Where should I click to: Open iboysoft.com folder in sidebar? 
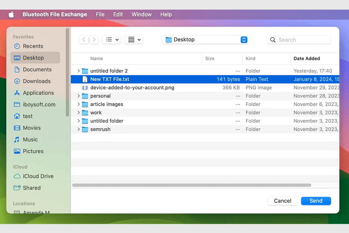pyautogui.click(x=35, y=104)
